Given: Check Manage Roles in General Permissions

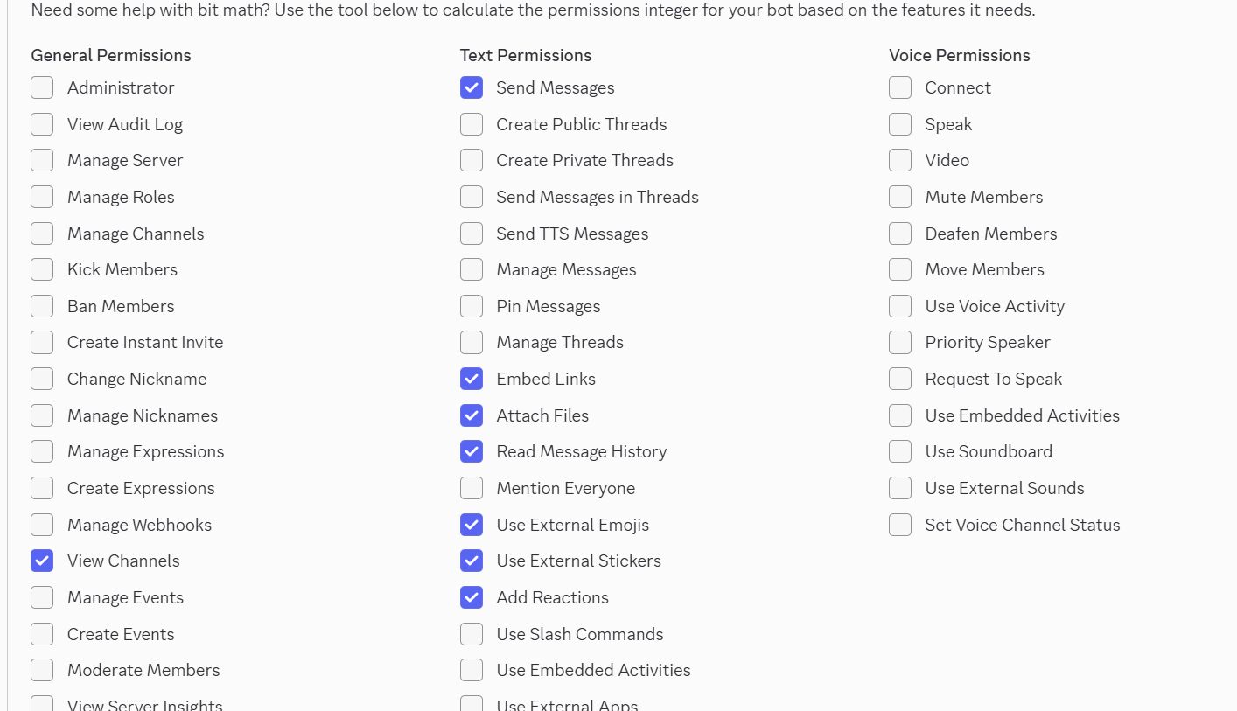Looking at the screenshot, I should click(42, 197).
